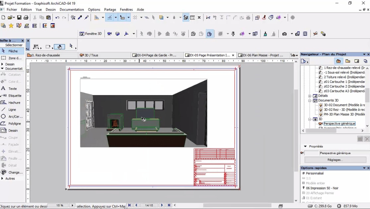Select PM-3D Plan Masse 3D tree item
The image size is (370, 209).
pos(344,114)
